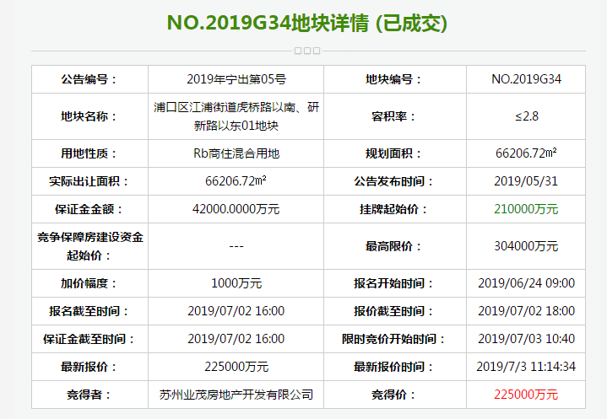Click the 规划面积 value 66206.72㎡
The image size is (607, 419).
click(526, 153)
